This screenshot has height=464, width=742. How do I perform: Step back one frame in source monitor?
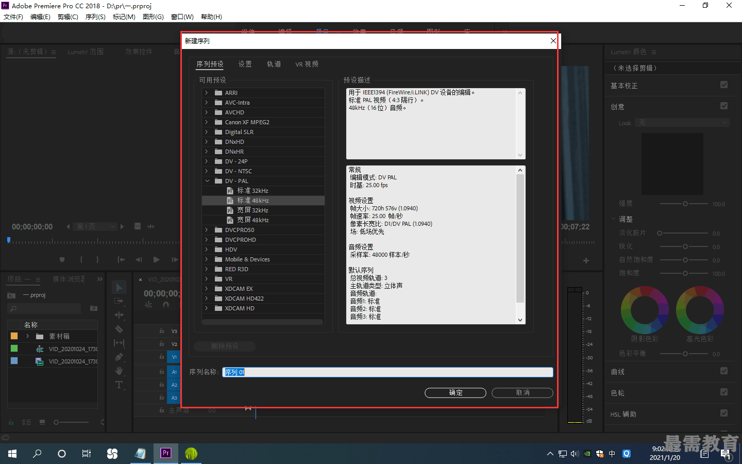click(x=139, y=260)
